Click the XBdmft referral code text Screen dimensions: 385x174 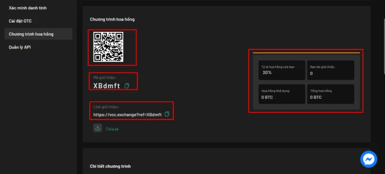click(x=106, y=86)
